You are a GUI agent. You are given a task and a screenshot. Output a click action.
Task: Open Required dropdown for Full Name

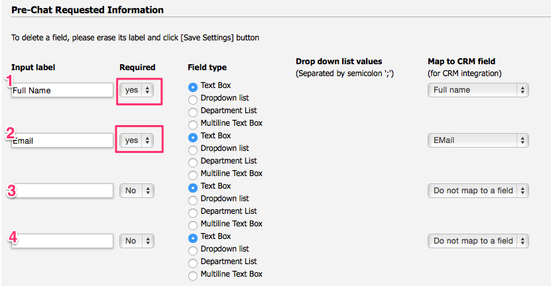(x=137, y=90)
